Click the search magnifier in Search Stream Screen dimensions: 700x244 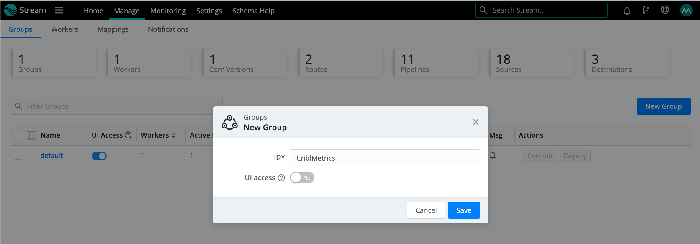pos(483,10)
